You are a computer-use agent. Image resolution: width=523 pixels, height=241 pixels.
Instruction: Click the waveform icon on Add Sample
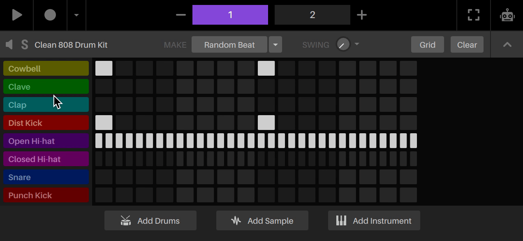click(x=235, y=220)
